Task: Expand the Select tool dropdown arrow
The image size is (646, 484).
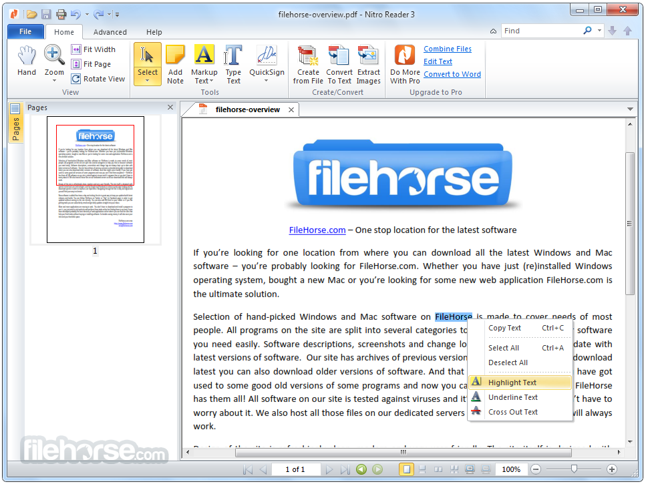Action: 148,81
